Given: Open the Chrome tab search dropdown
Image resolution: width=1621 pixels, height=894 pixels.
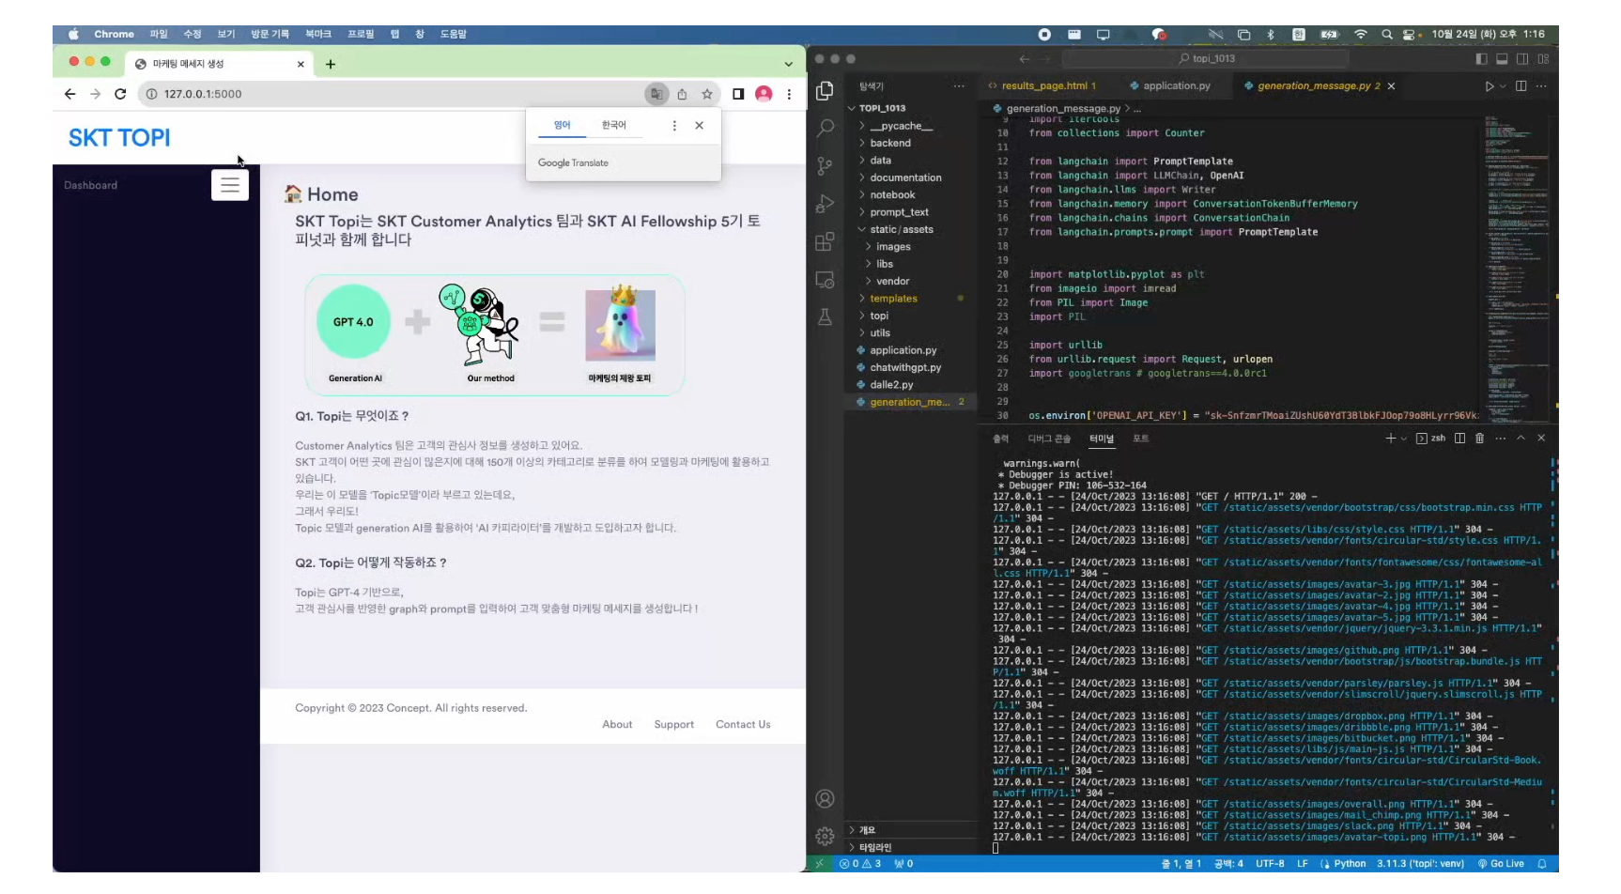Looking at the screenshot, I should tap(788, 64).
